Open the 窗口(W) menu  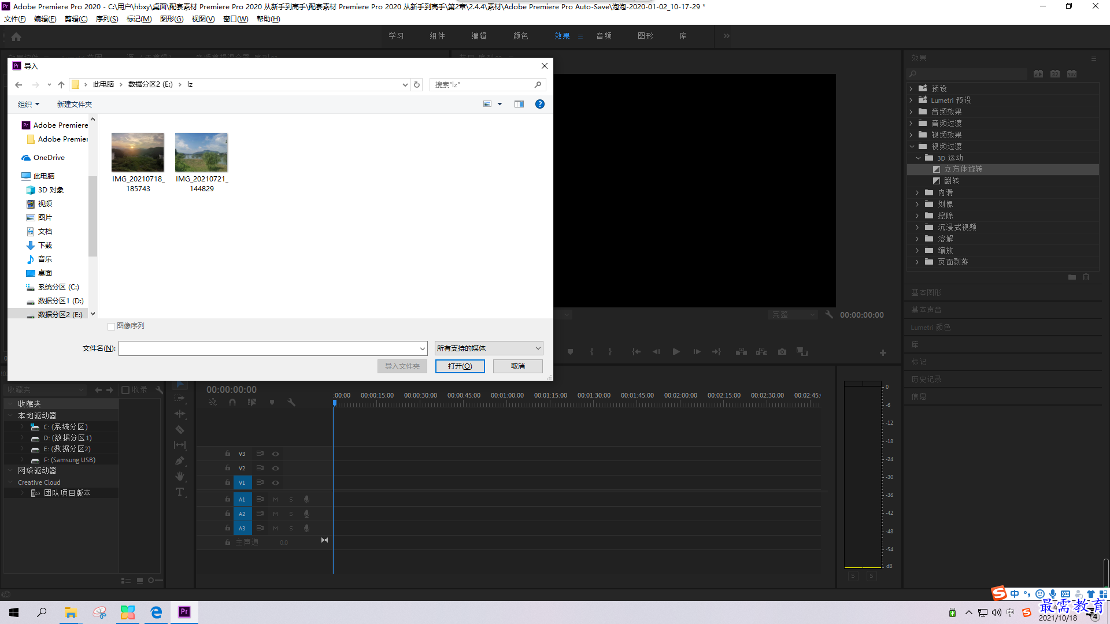point(235,19)
